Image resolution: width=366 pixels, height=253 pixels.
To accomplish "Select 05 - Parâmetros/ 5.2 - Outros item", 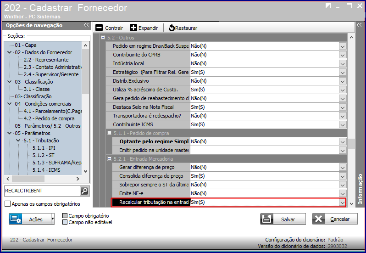I will click(x=48, y=126).
